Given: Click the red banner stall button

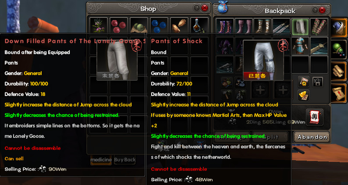Looking at the screenshot, I should click(315, 117).
